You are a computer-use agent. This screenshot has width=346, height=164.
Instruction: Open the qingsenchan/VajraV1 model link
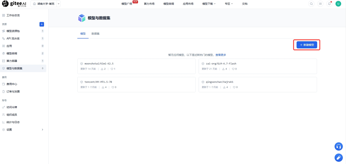[219, 82]
